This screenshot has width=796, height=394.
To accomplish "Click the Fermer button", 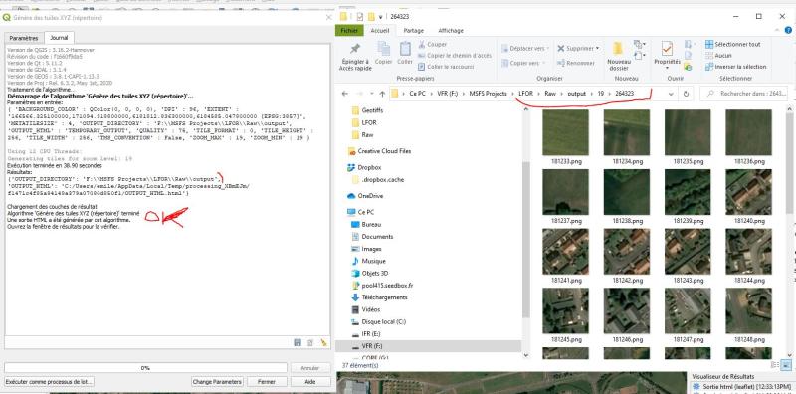I will click(x=267, y=381).
